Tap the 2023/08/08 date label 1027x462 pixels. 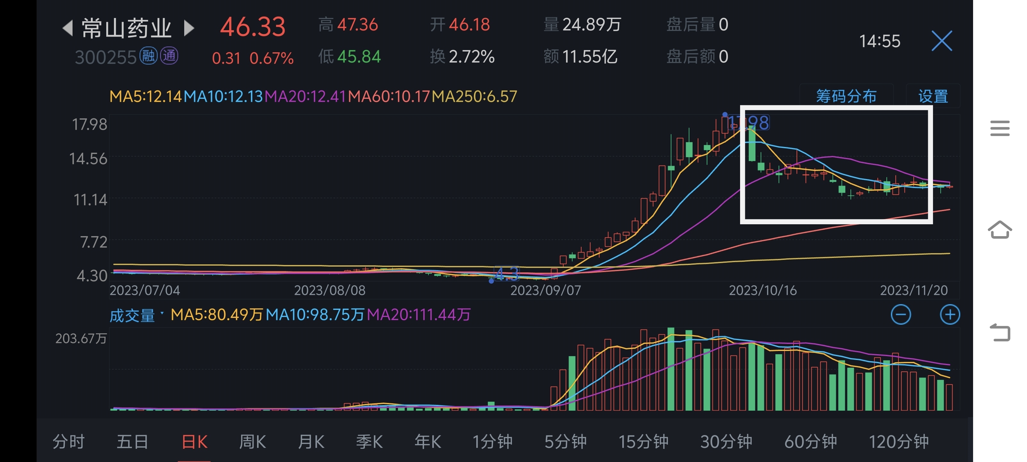pos(330,290)
